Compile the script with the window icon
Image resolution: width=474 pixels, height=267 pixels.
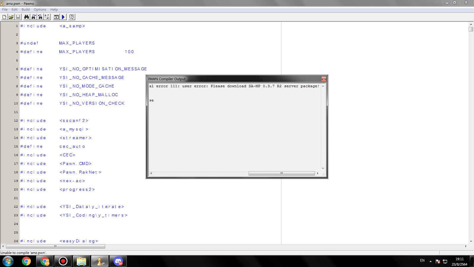pyautogui.click(x=56, y=17)
